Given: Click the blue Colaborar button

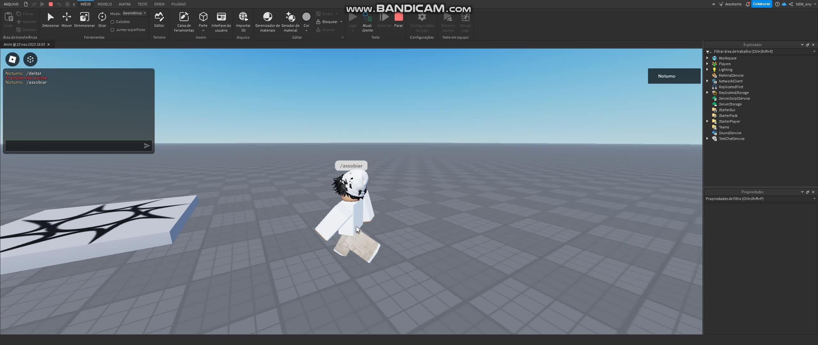Looking at the screenshot, I should coord(761,4).
